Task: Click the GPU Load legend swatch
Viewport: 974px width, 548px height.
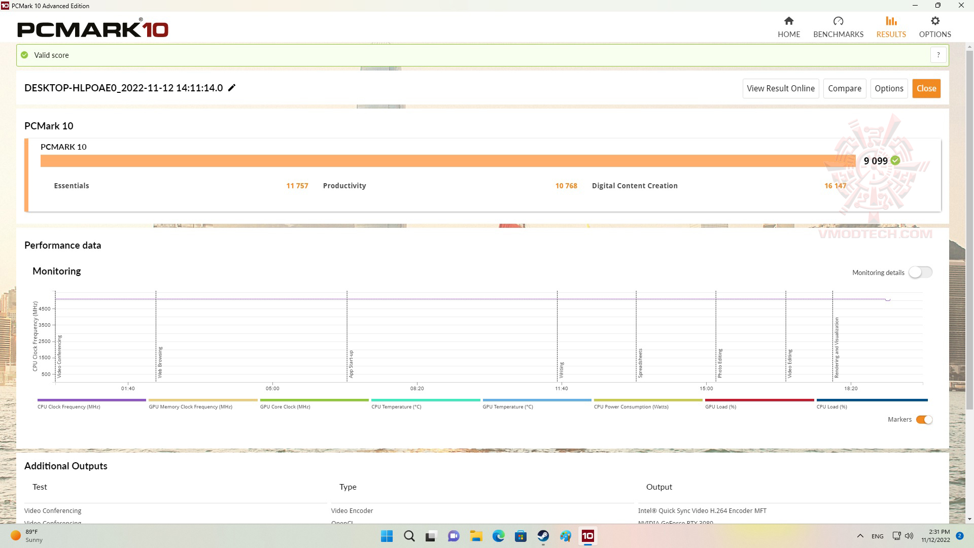Action: [x=759, y=400]
